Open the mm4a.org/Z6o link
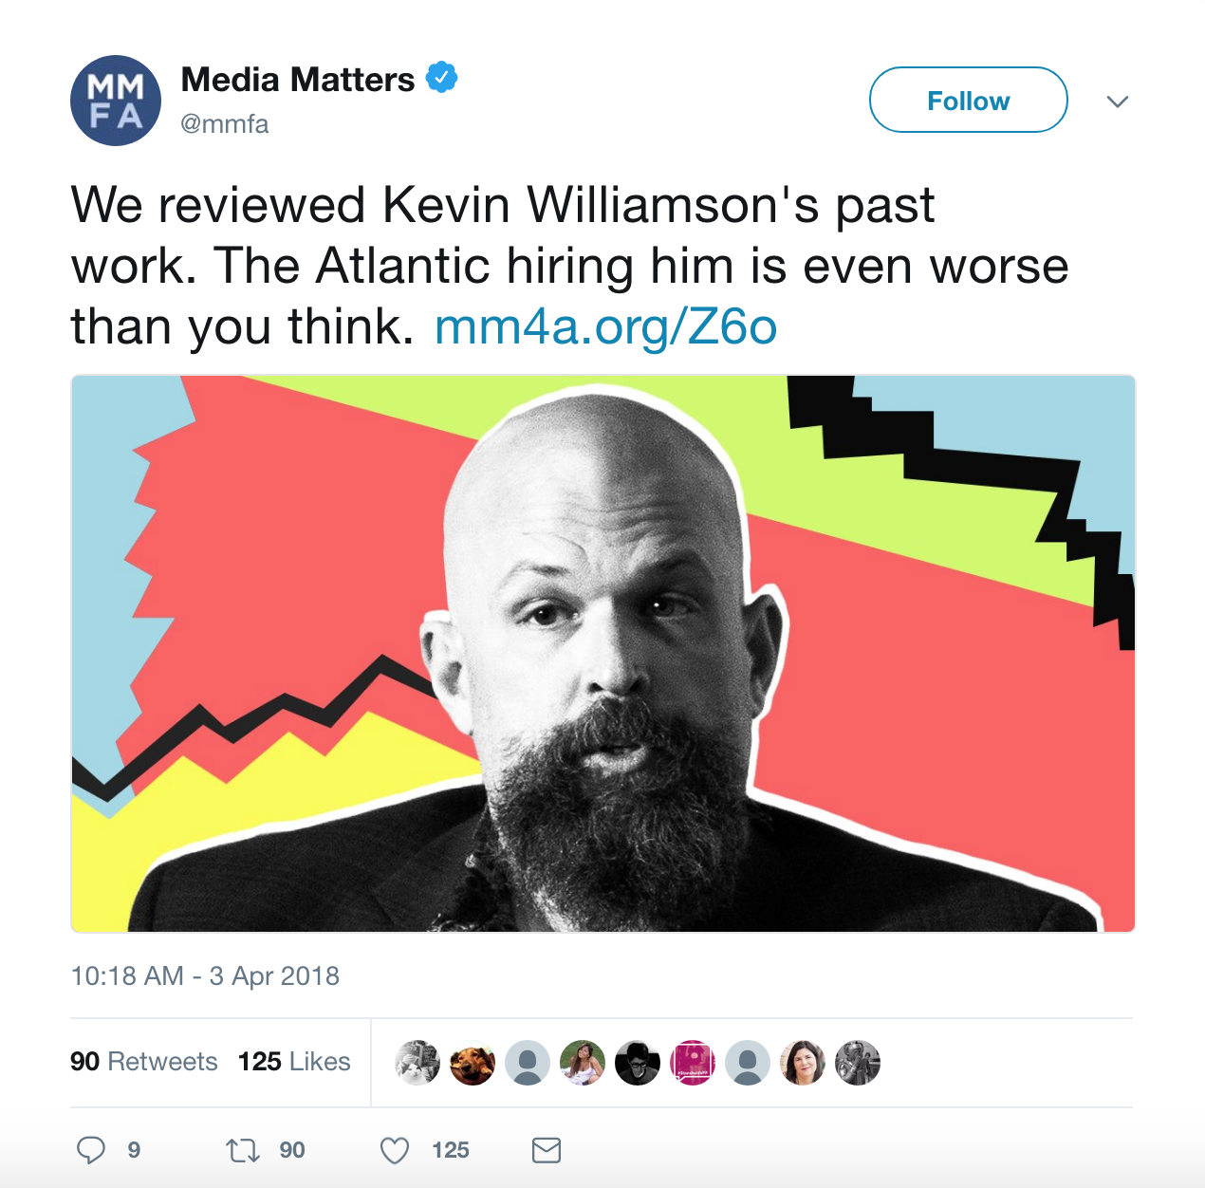Image resolution: width=1205 pixels, height=1188 pixels. (x=605, y=326)
